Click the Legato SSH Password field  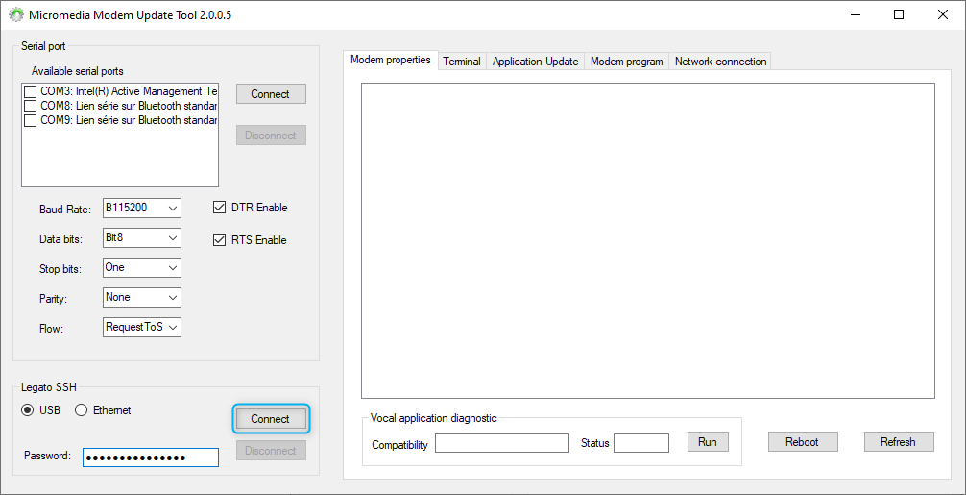[x=150, y=458]
